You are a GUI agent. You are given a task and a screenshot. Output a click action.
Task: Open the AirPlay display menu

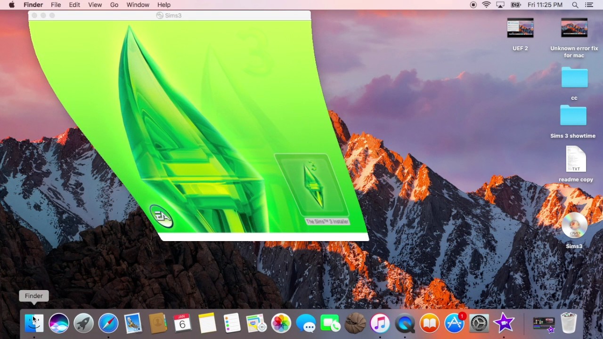[x=501, y=5]
